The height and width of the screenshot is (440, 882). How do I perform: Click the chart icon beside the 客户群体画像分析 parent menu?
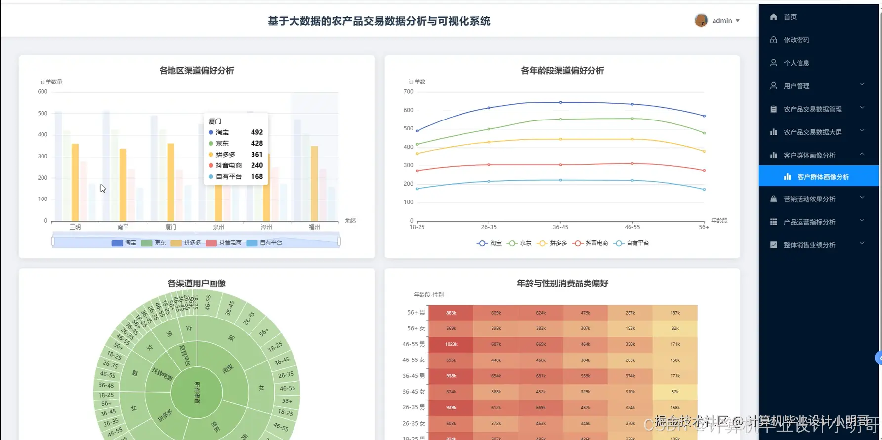[773, 155]
